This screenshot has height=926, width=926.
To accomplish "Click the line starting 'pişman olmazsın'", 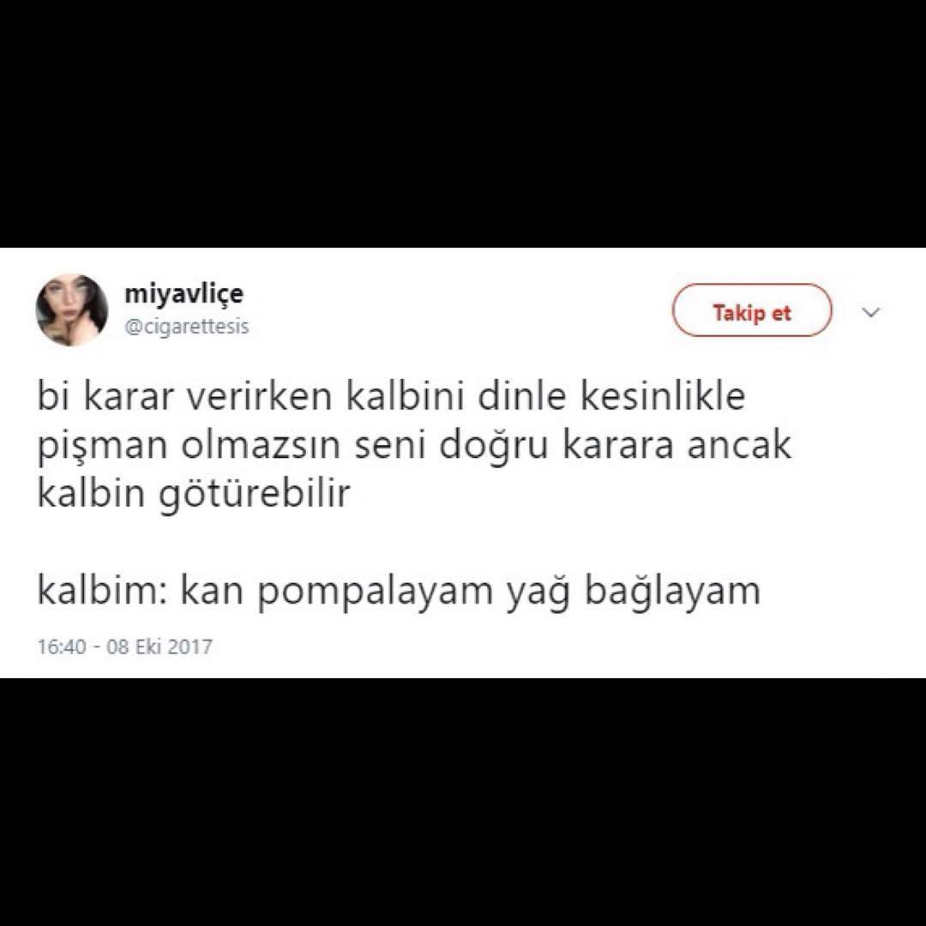I will click(414, 445).
